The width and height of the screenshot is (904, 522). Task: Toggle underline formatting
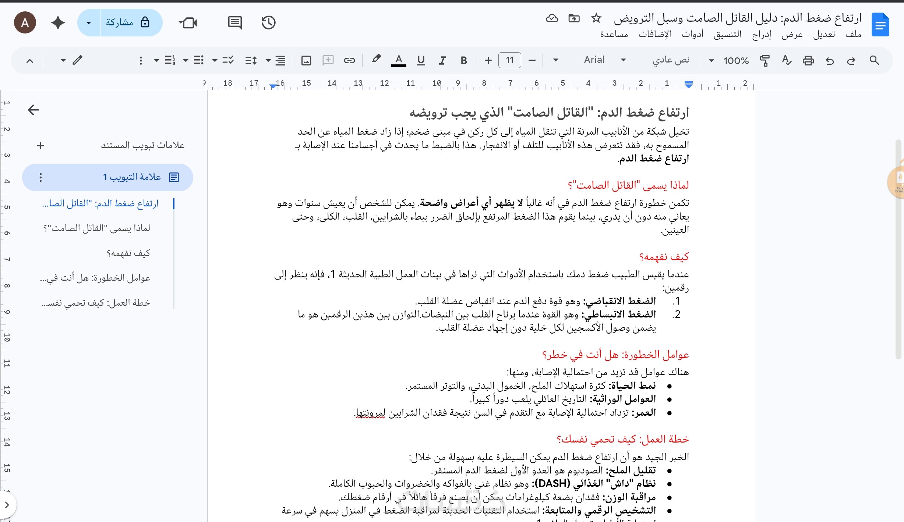421,60
